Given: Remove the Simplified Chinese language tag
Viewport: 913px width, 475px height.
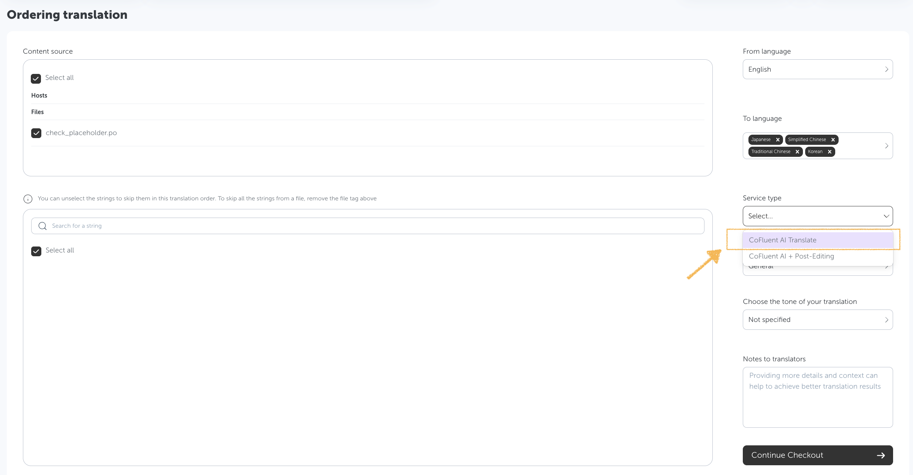Looking at the screenshot, I should (x=833, y=140).
